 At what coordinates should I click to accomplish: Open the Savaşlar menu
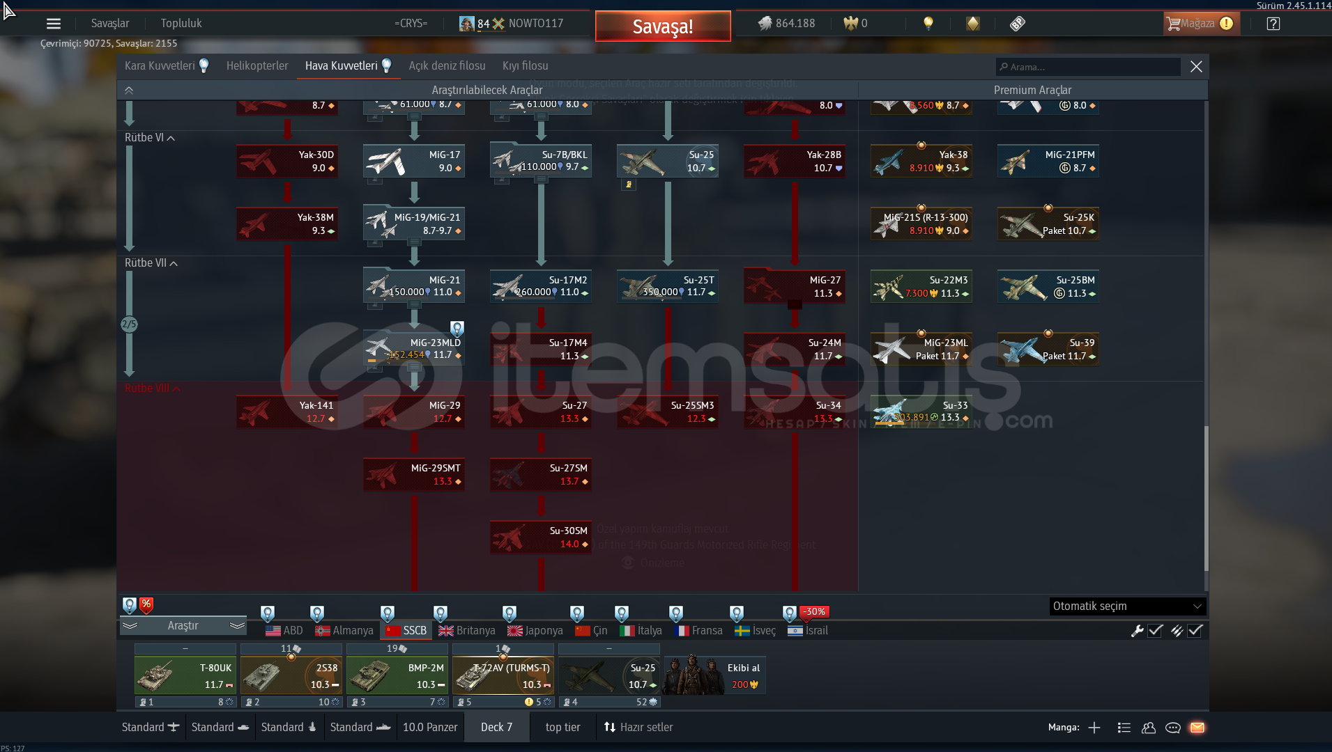[110, 23]
